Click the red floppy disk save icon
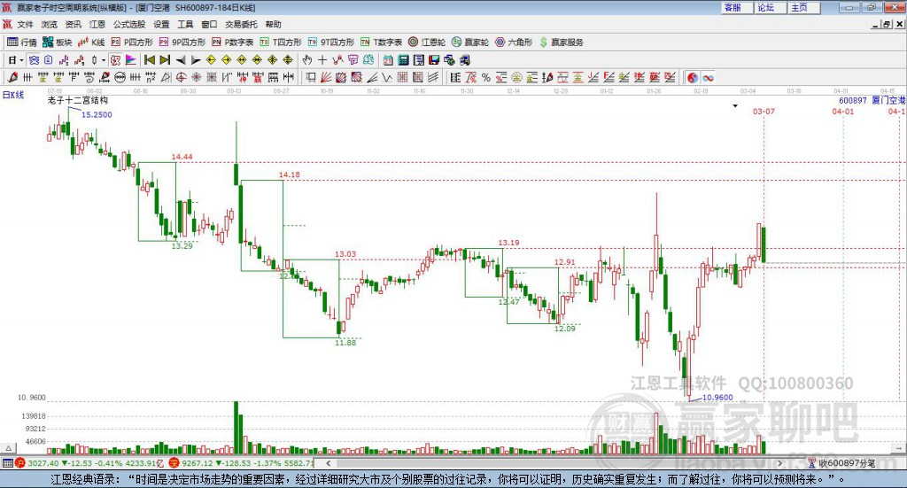The image size is (907, 488). coord(434,60)
